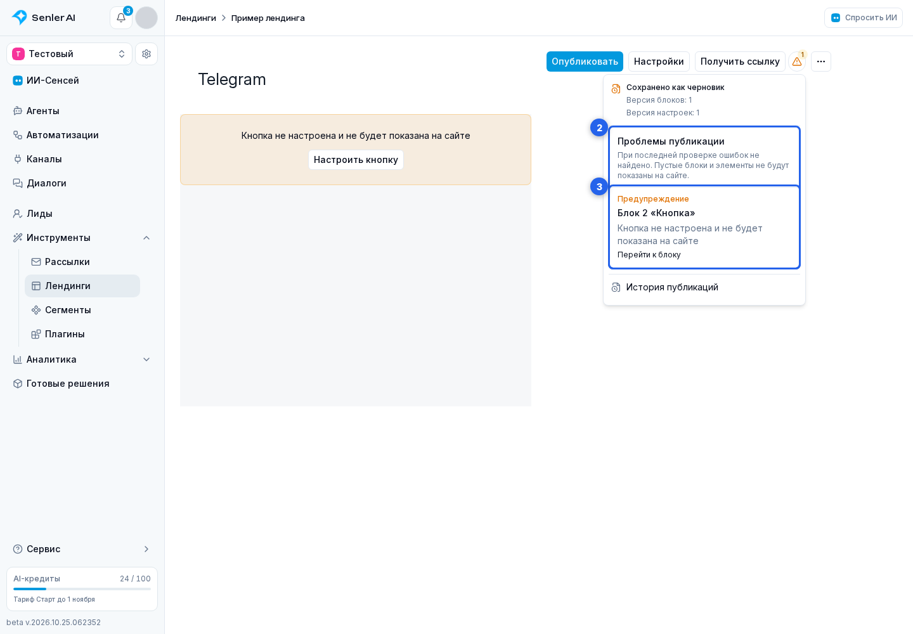Click the publication history icon
This screenshot has width=913, height=634.
coord(616,287)
